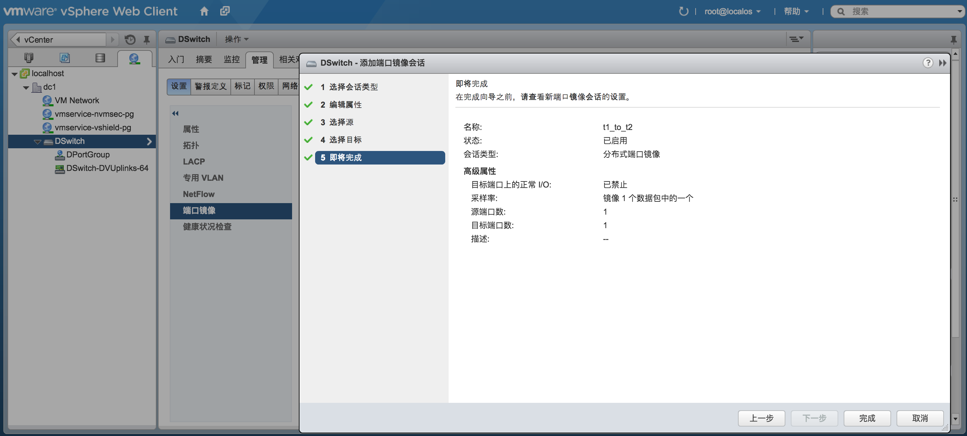The image size is (967, 436).
Task: Pin the navigator panel
Action: (147, 39)
